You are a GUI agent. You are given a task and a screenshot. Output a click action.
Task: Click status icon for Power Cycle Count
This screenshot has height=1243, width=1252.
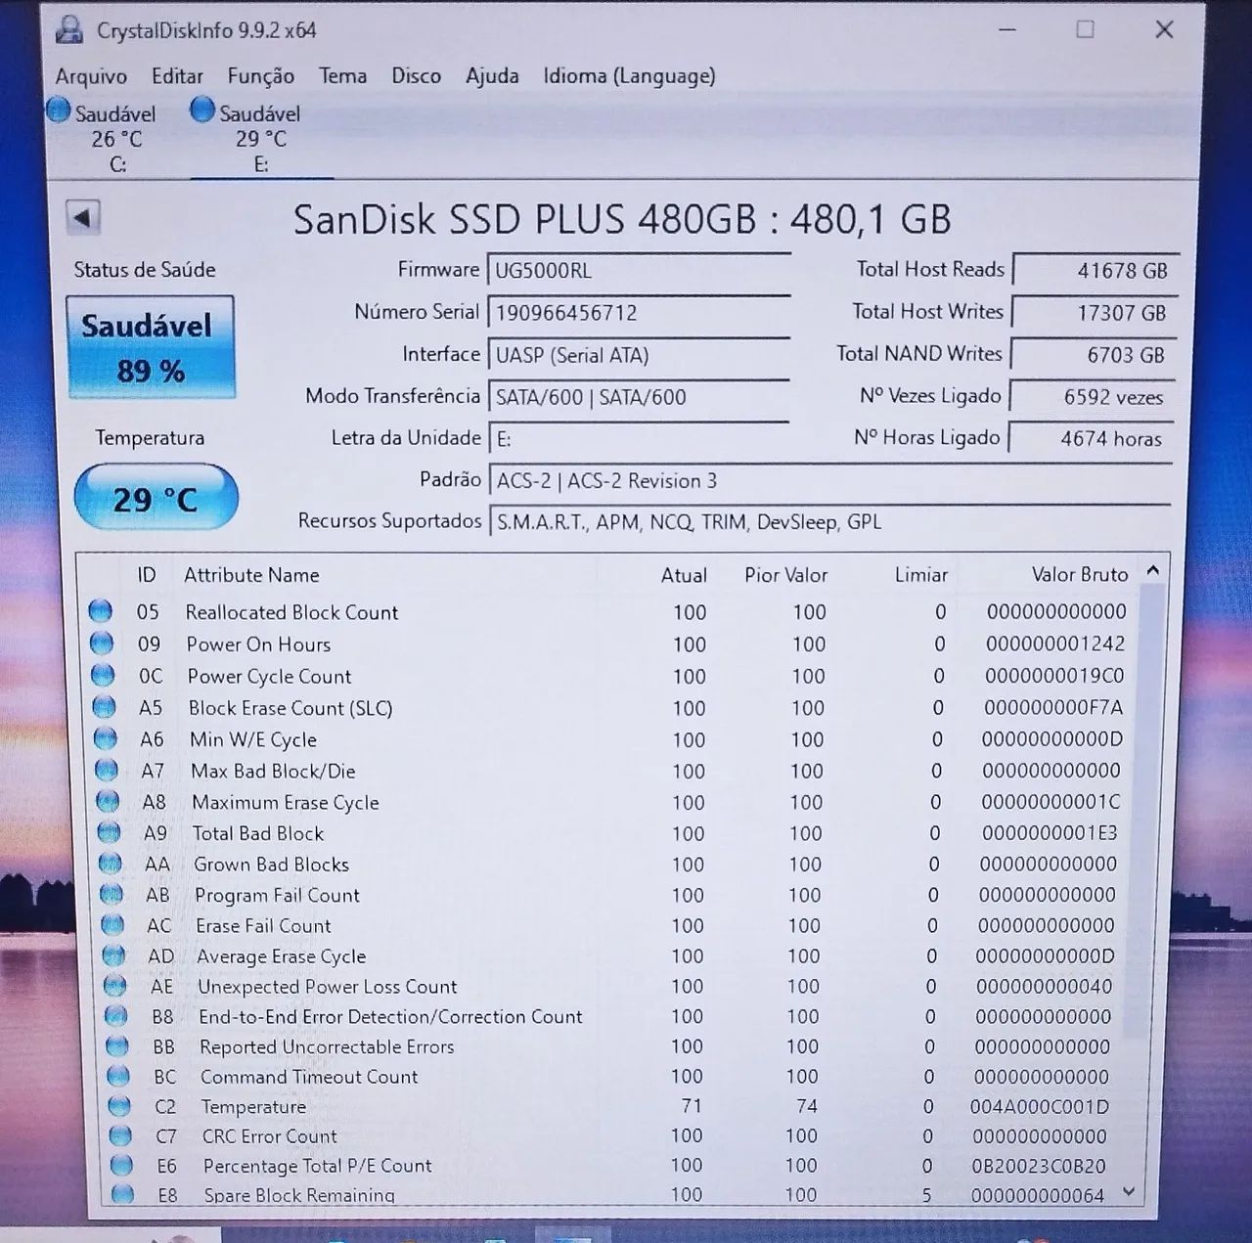click(103, 675)
